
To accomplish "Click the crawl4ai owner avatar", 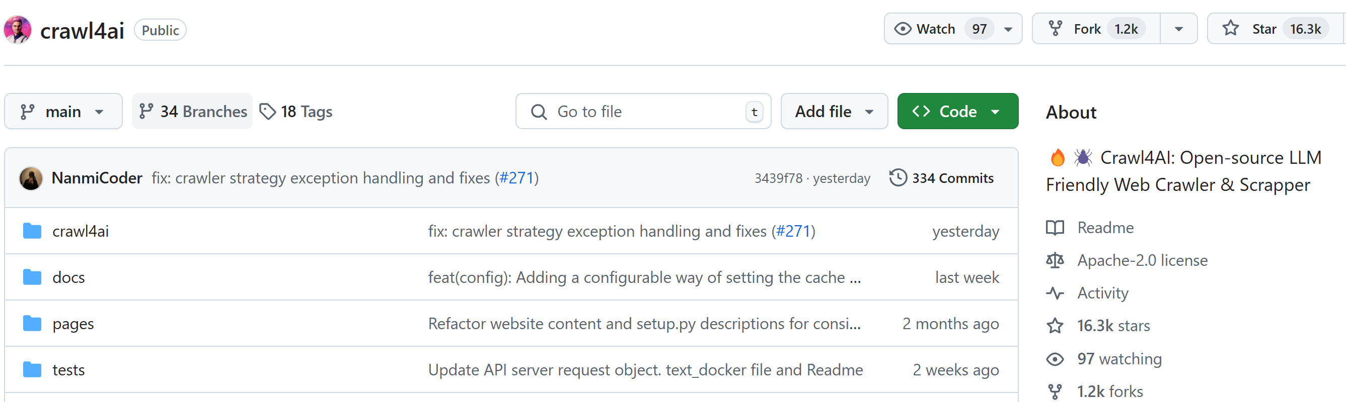I will click(x=17, y=30).
